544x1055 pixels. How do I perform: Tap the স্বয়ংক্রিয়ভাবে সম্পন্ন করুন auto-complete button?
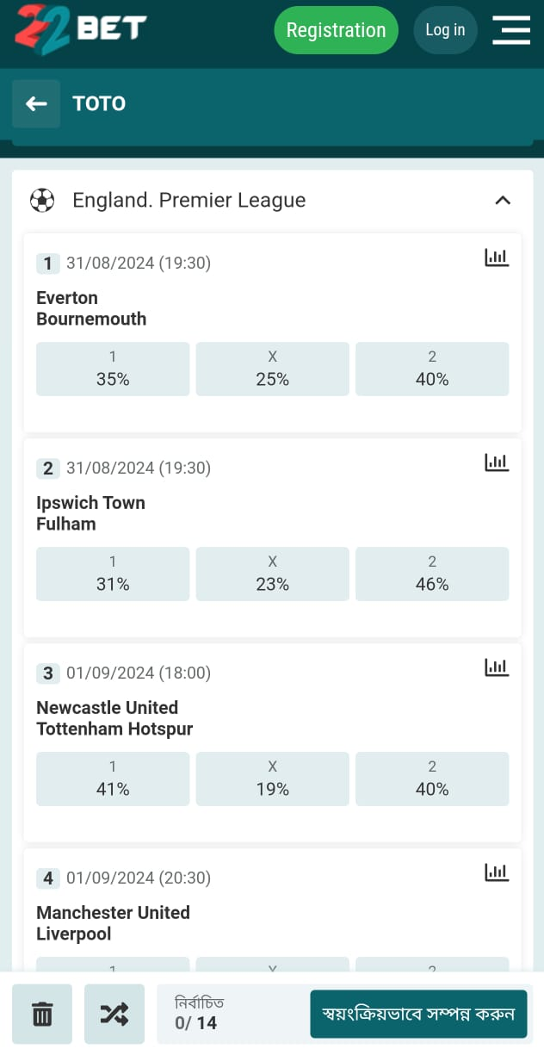(x=417, y=1015)
